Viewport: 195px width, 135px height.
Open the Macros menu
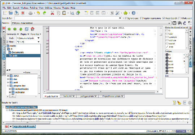click(x=57, y=8)
